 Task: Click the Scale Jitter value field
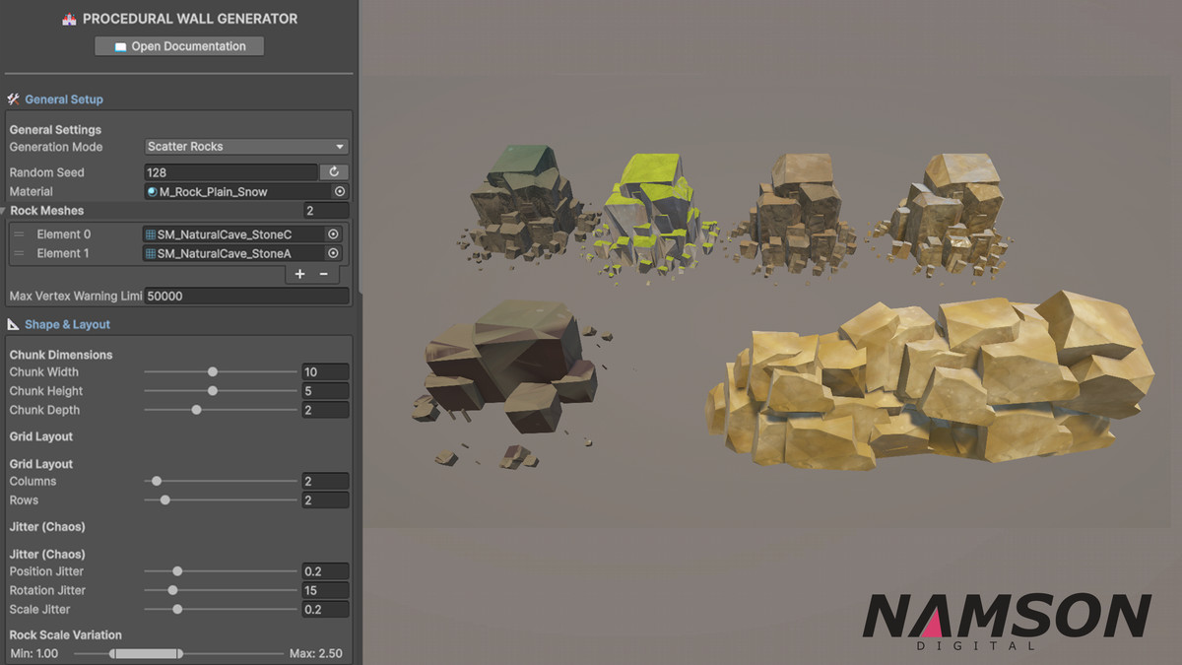tap(326, 609)
